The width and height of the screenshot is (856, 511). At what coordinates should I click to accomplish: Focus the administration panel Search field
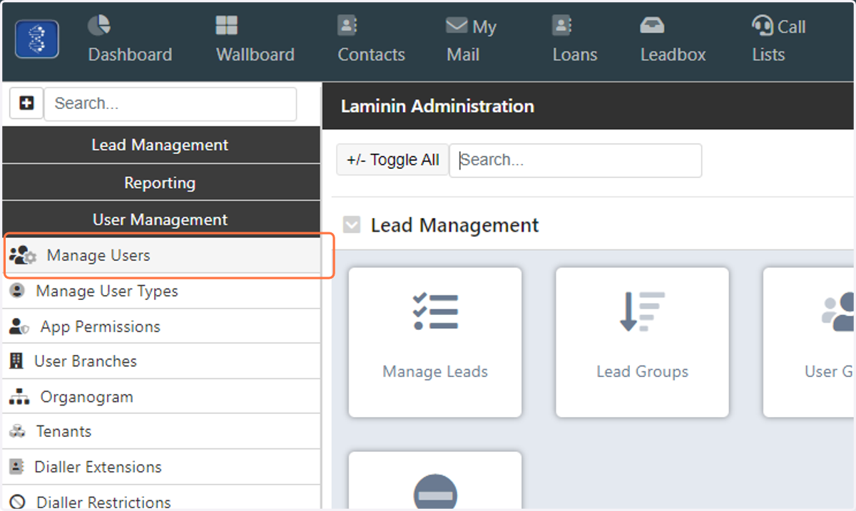[576, 160]
